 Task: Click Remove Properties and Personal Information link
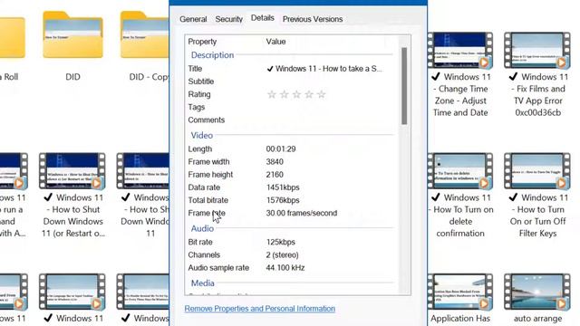click(260, 309)
